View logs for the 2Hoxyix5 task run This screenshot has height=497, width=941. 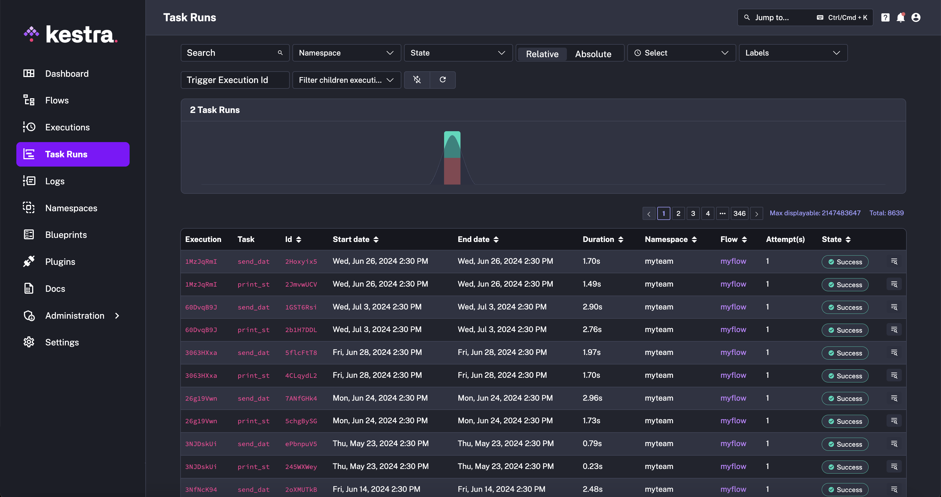coord(894,262)
